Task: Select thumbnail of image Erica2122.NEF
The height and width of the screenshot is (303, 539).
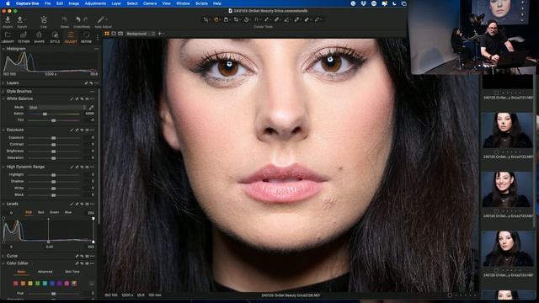Action: [507, 130]
